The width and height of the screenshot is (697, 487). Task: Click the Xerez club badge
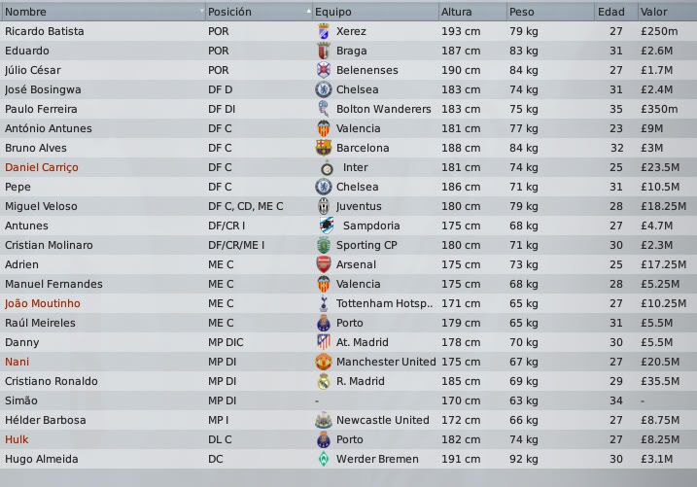pos(324,31)
